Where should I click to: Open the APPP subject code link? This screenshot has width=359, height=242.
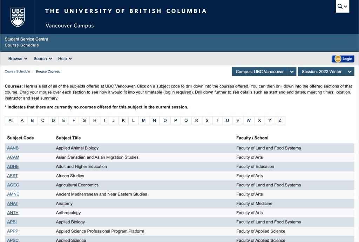[x=13, y=231]
